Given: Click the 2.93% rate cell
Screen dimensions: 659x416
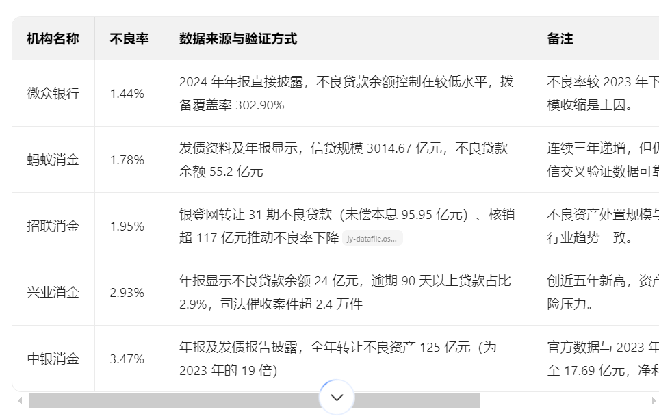Looking at the screenshot, I should click(127, 293).
